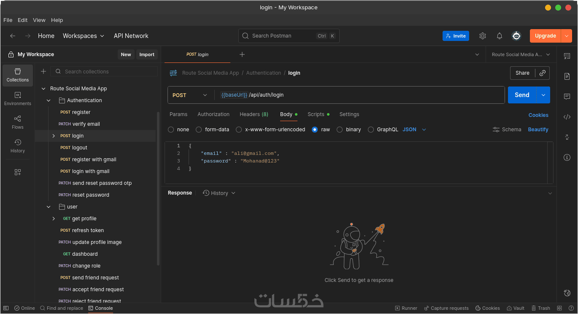
Task: Switch to the Authorization tab
Action: click(213, 114)
